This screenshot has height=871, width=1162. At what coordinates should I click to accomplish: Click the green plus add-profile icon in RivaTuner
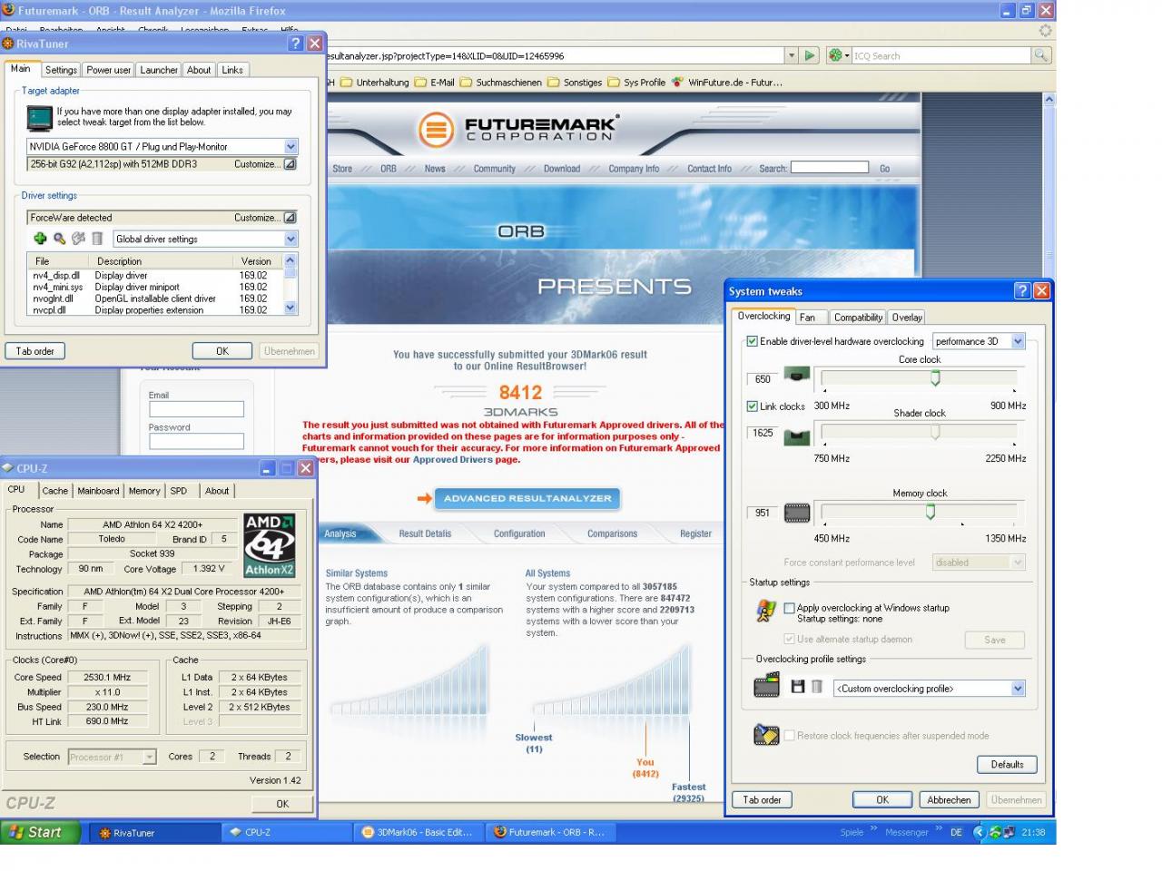[40, 239]
